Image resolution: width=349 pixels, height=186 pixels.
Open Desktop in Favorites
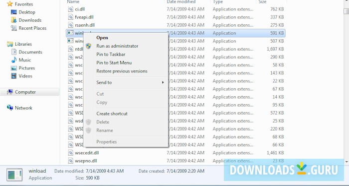coord(27,12)
